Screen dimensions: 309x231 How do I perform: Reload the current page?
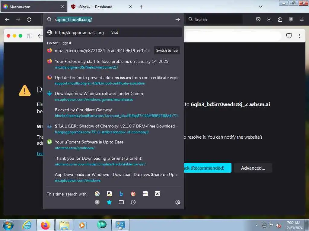29,20
